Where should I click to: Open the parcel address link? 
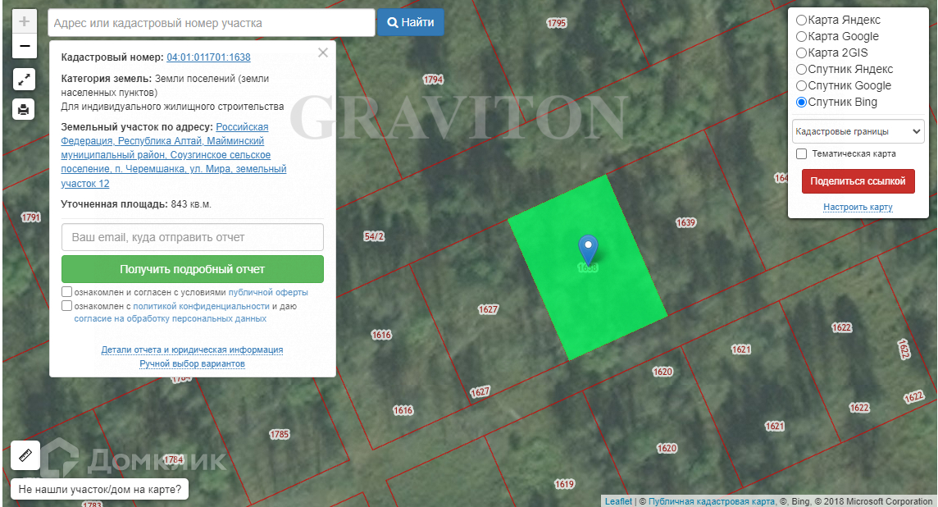pos(174,155)
